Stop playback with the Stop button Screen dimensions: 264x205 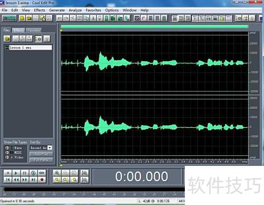pyautogui.click(x=8, y=173)
